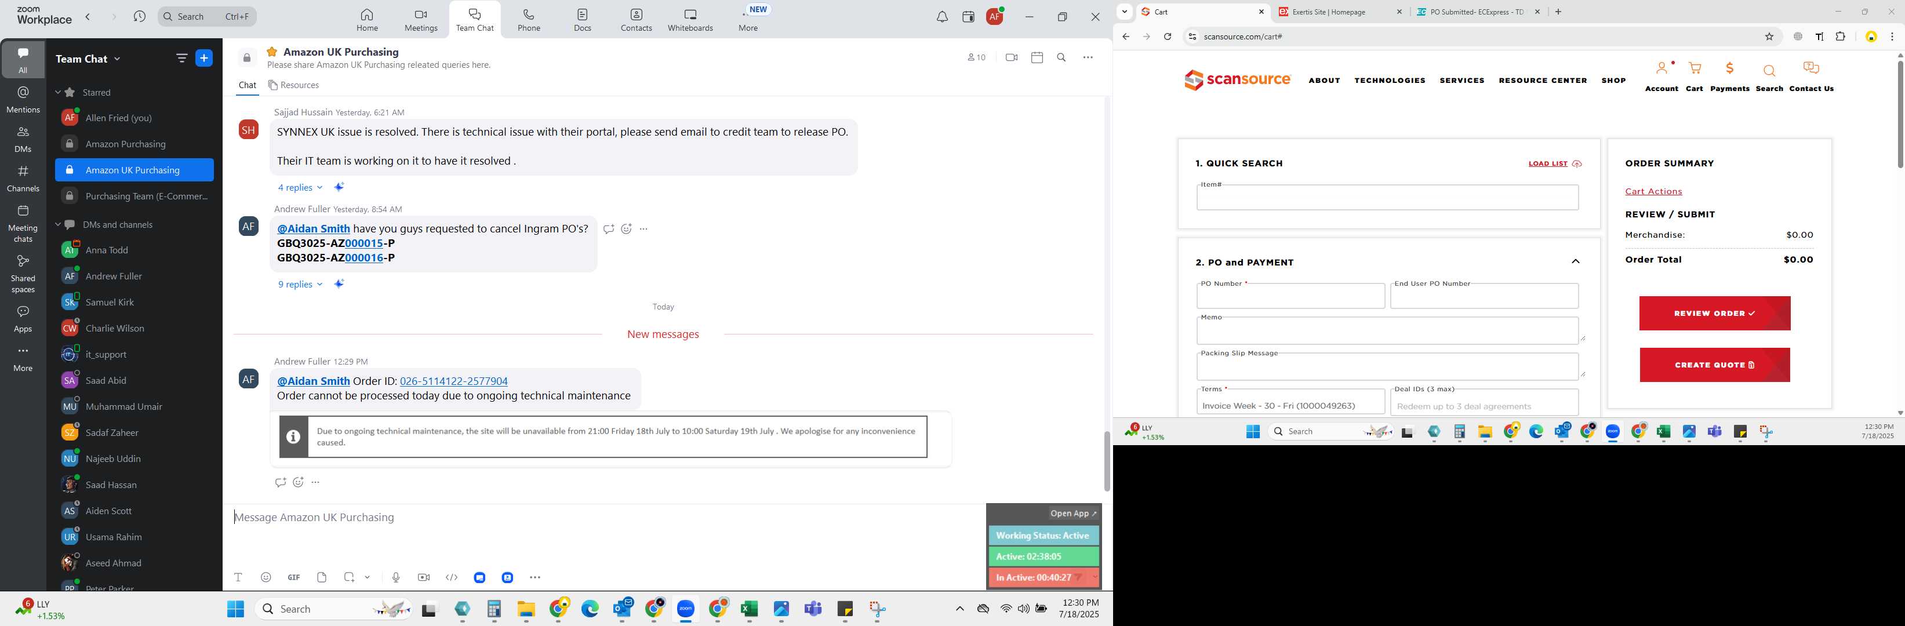Click the Zoom search box labelled Ctrl+F
Screen dimensions: 1905x626
208,16
